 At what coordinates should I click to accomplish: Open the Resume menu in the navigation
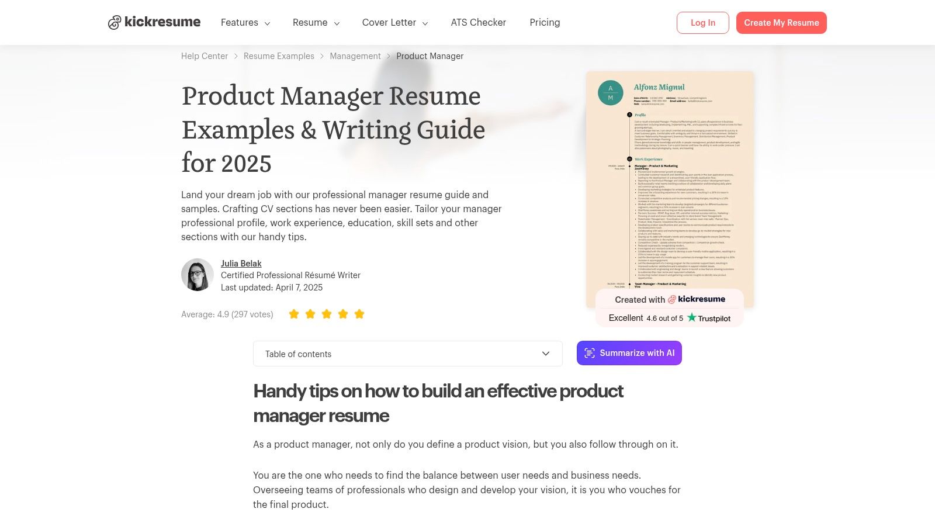(316, 22)
